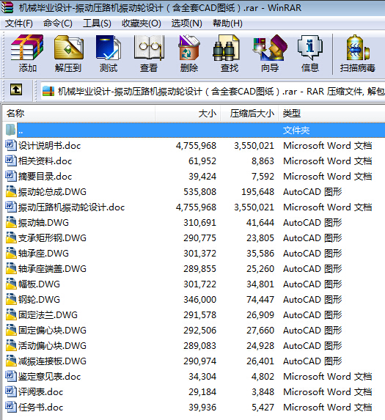This screenshot has width=385, height=420.
Task: Click the AutoCAD icon of 振动轮总成.DWG
Action: click(11, 191)
